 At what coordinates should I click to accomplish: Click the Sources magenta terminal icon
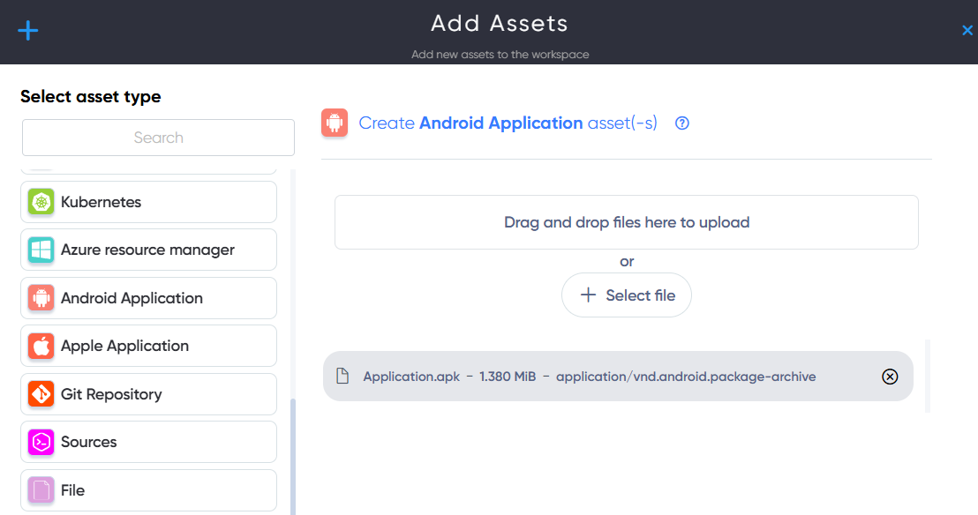(41, 442)
